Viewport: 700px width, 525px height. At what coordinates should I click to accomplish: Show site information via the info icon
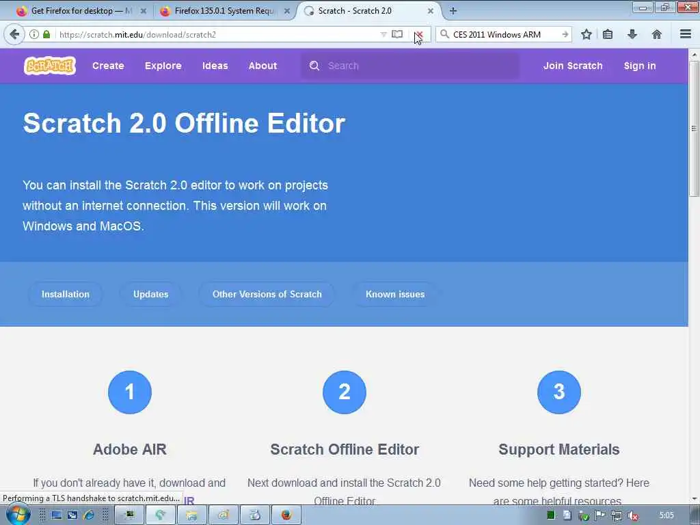click(x=34, y=34)
